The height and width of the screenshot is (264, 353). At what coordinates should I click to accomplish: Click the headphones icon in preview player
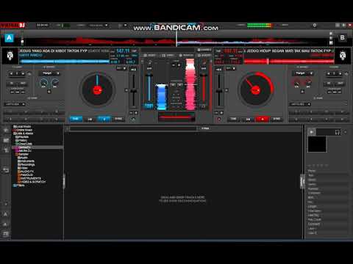338,132
